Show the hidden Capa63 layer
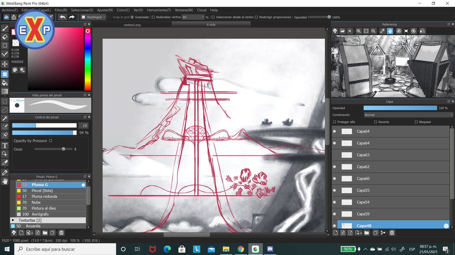 point(334,155)
